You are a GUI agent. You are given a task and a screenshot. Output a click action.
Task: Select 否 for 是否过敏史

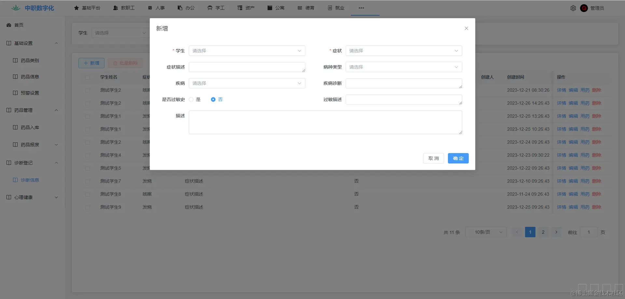point(213,99)
